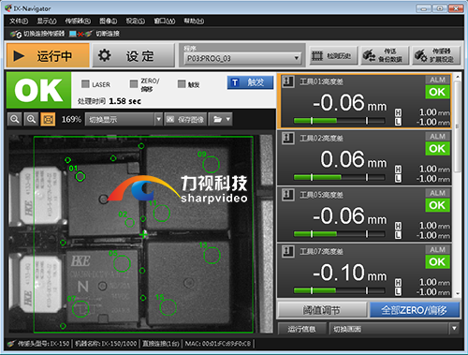The width and height of the screenshot is (468, 355).
Task: Expand the folder button dropdown arrow
Action: click(228, 119)
